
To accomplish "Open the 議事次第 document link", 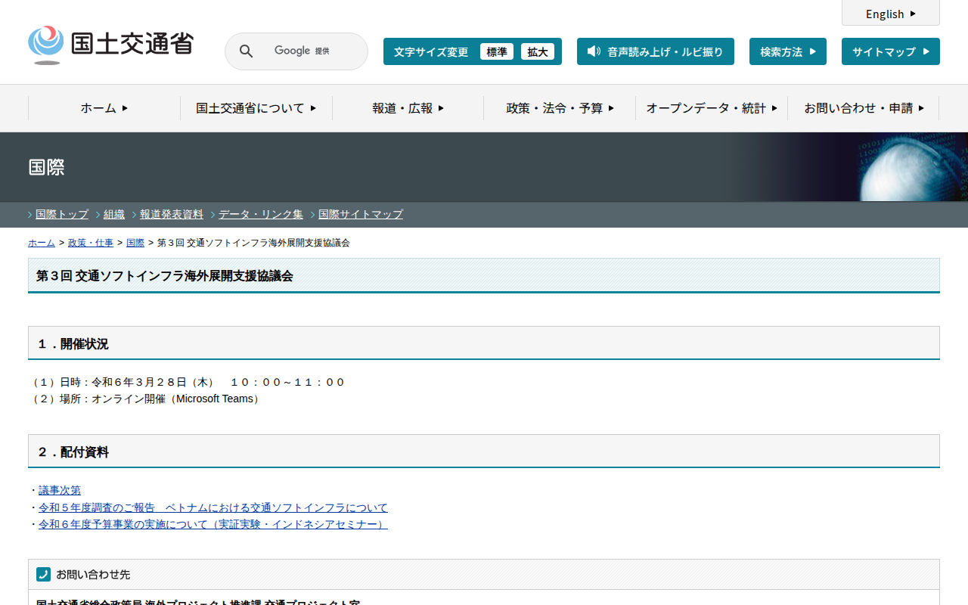I will [60, 491].
